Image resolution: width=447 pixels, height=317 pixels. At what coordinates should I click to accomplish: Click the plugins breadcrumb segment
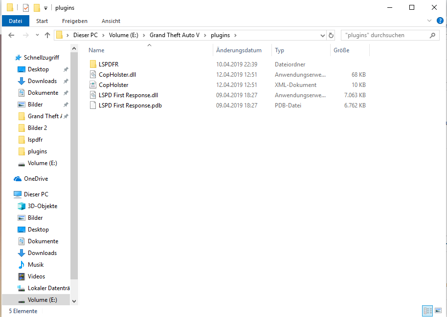click(x=220, y=35)
